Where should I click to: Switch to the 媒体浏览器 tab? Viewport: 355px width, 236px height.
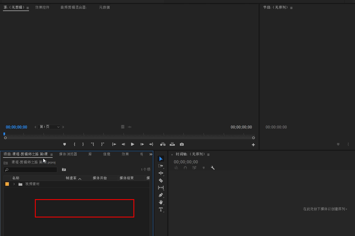[x=68, y=154]
